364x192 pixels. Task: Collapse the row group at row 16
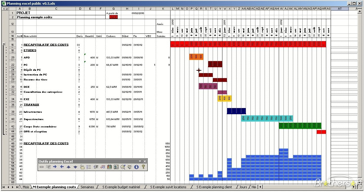tap(4, 44)
